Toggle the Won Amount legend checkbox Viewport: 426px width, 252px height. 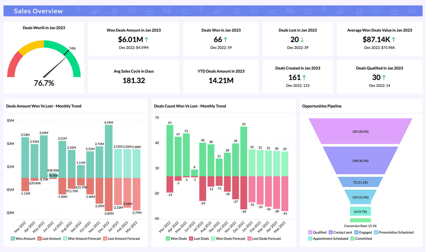(x=12, y=239)
